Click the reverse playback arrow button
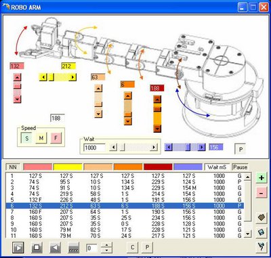Image resolution: width=271 pixels, height=258 pixels. [x=55, y=248]
